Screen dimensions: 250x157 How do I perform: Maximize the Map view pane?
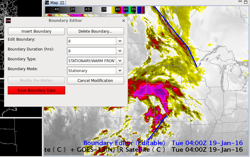[246, 2]
